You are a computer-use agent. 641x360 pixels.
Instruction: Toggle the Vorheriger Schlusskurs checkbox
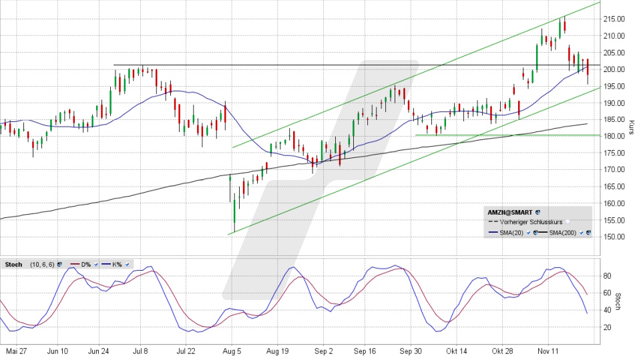(568, 222)
